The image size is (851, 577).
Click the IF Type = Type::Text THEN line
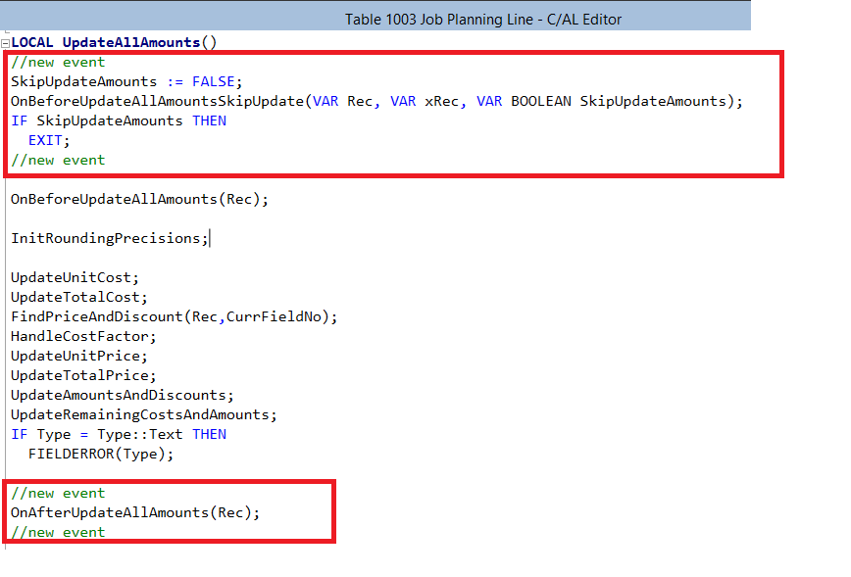coord(118,434)
